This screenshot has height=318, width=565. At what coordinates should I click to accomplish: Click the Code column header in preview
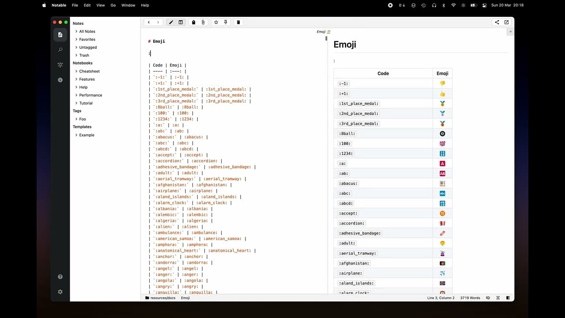tap(383, 73)
